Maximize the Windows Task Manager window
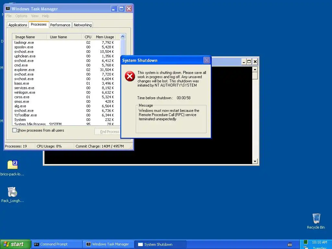 121,9
